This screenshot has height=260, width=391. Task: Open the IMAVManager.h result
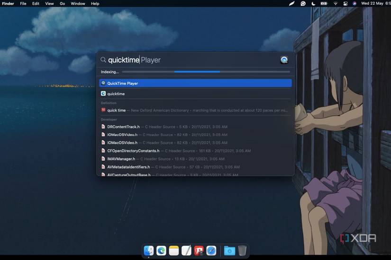point(195,159)
